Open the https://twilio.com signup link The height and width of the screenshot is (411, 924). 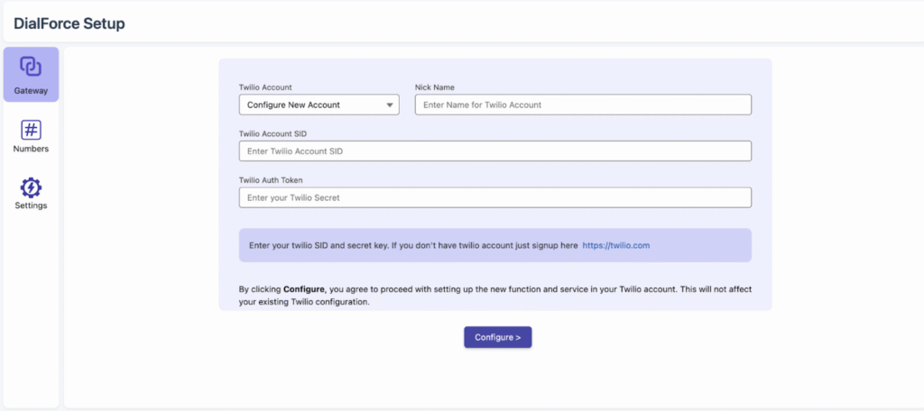pos(616,245)
